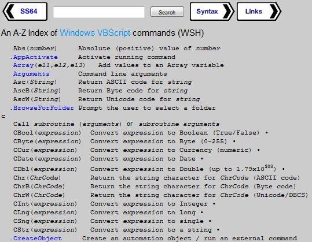Select the Asc(String) entry
312x242 pixels.
(x=35, y=82)
